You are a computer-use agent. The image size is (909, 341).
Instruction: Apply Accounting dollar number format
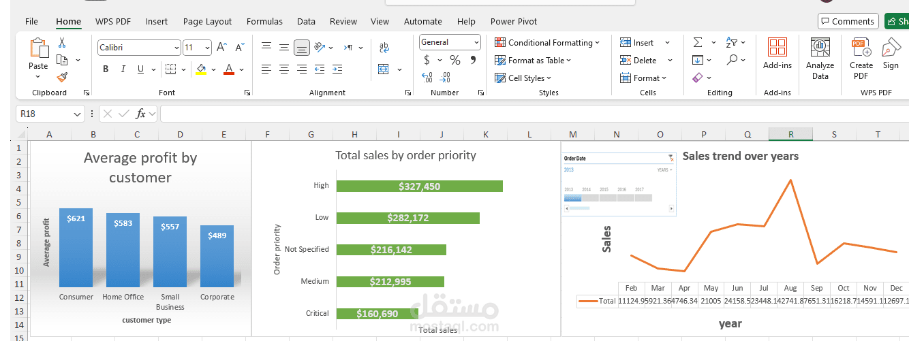427,60
